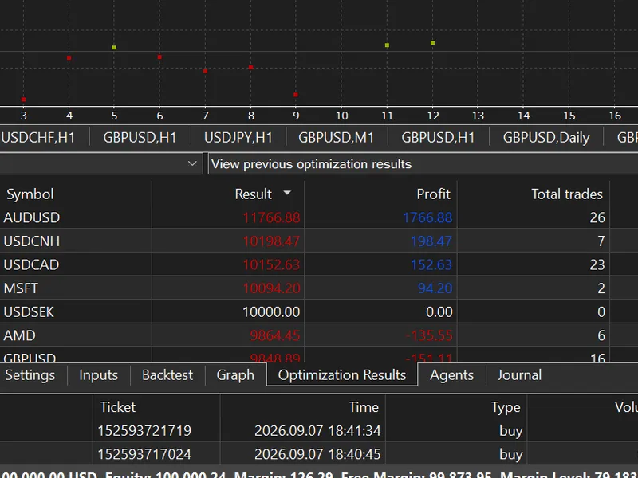Click the profit value 198.47

click(431, 241)
